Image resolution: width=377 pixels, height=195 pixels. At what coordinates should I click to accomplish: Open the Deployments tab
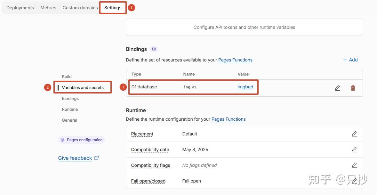coord(20,8)
